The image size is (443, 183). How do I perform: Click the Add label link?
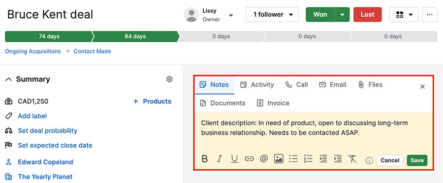click(x=32, y=116)
